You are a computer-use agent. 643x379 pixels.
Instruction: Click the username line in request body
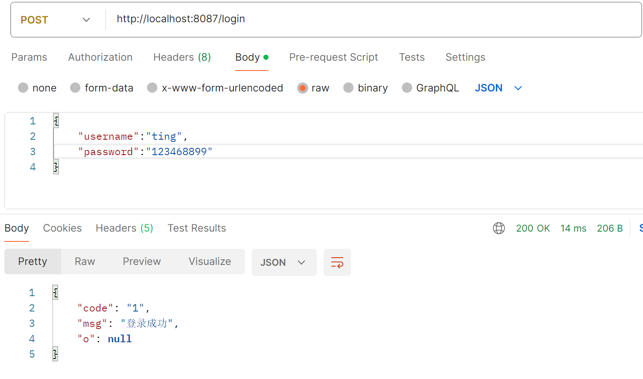pyautogui.click(x=133, y=136)
